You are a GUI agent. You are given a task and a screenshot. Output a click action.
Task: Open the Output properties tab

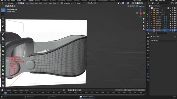148,44
